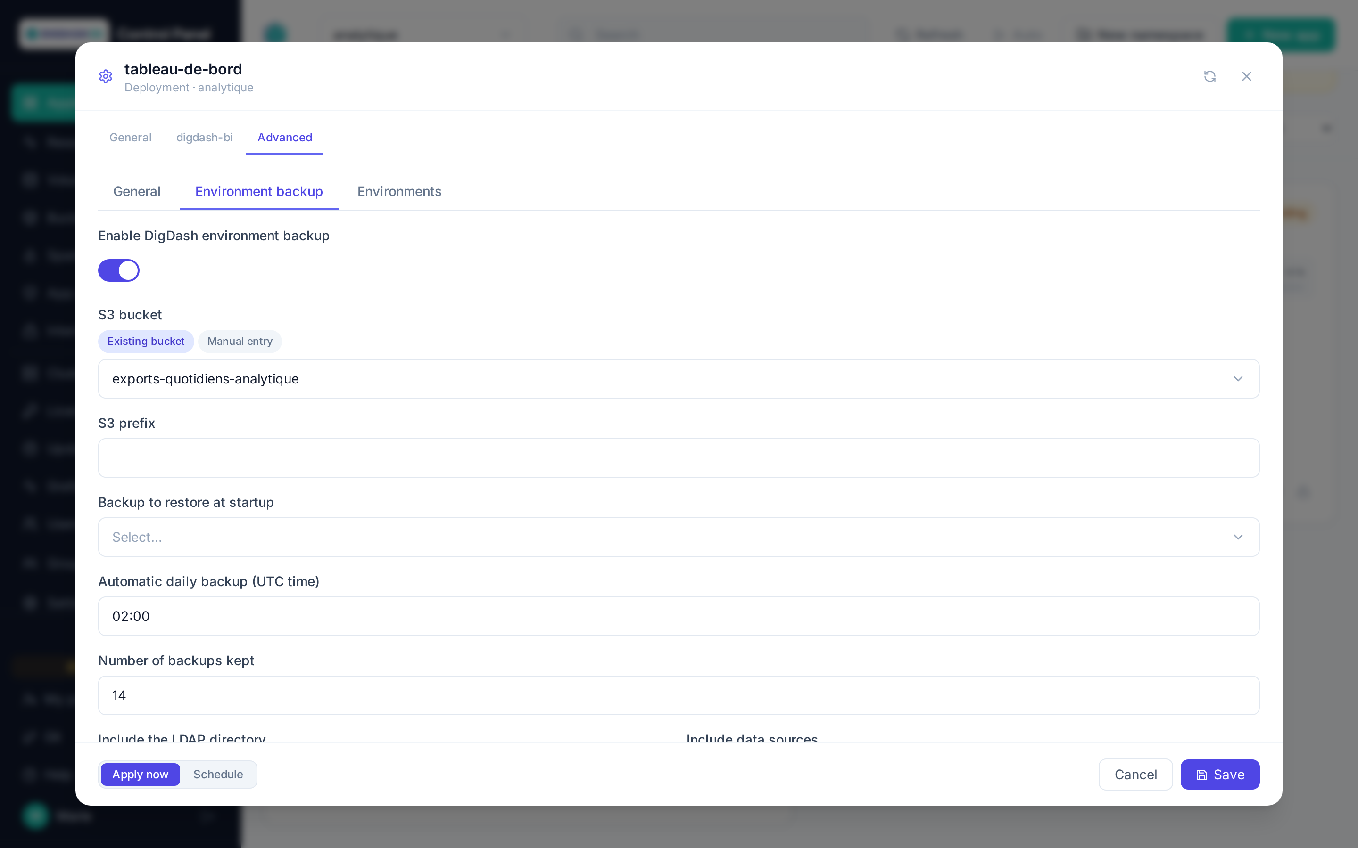Select the Existing bucket option
This screenshot has width=1358, height=848.
coord(146,341)
